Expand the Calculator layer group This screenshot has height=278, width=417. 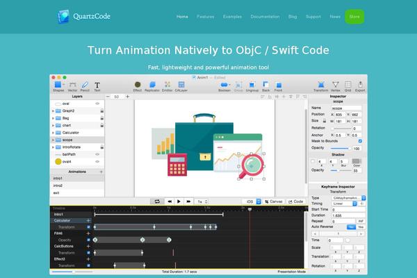[x=53, y=133]
